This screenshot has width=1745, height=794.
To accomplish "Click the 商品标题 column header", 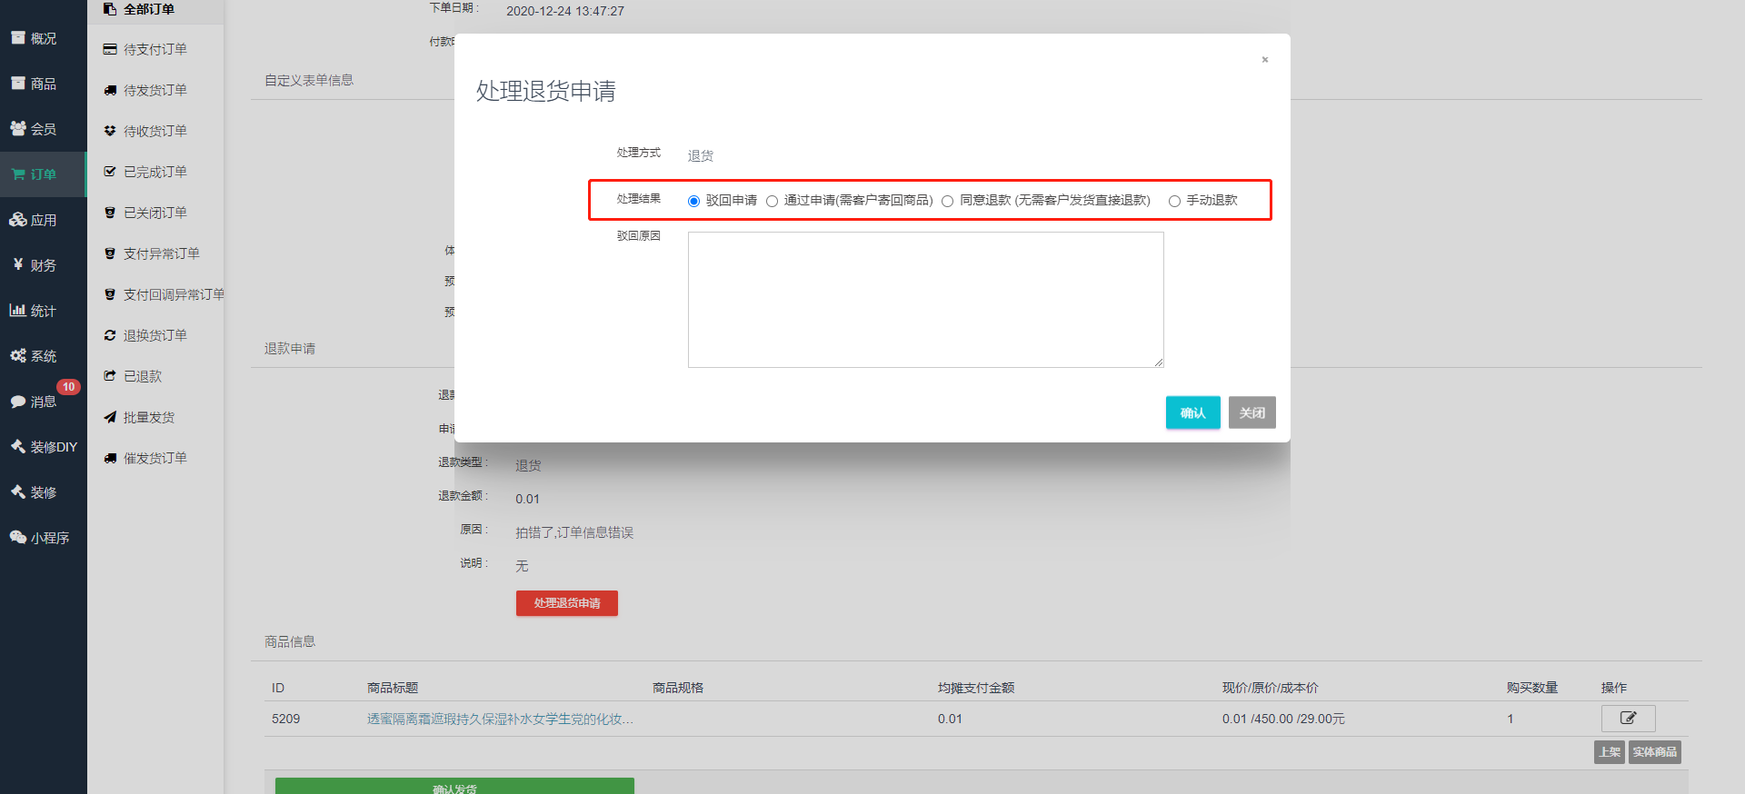I will pos(393,688).
